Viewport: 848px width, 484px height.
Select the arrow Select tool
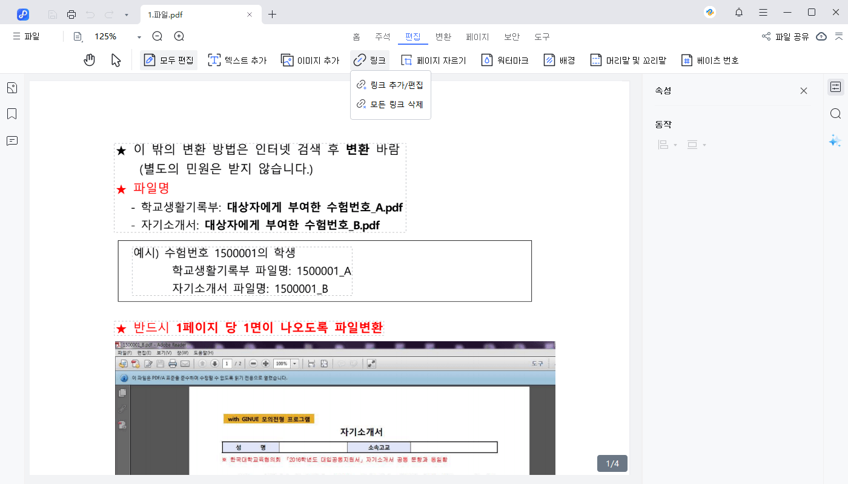pos(116,60)
